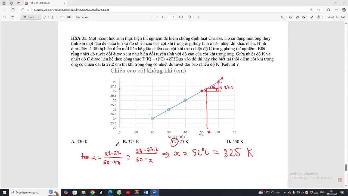Click Edit with Acrobat
Viewport: 348px width, 196px height.
click(335, 17)
